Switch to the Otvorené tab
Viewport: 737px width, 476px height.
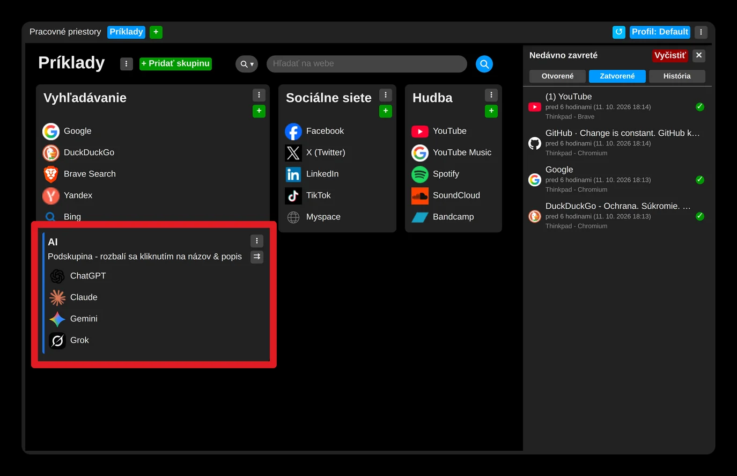tap(557, 76)
